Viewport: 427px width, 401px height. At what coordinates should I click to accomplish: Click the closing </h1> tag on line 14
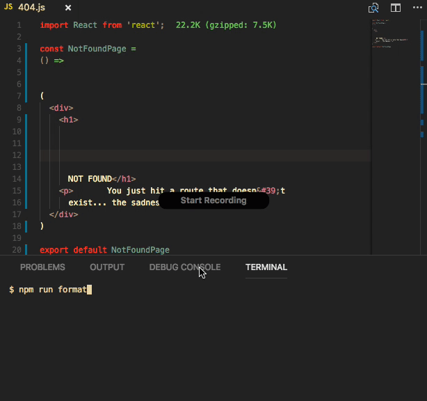[x=124, y=179]
